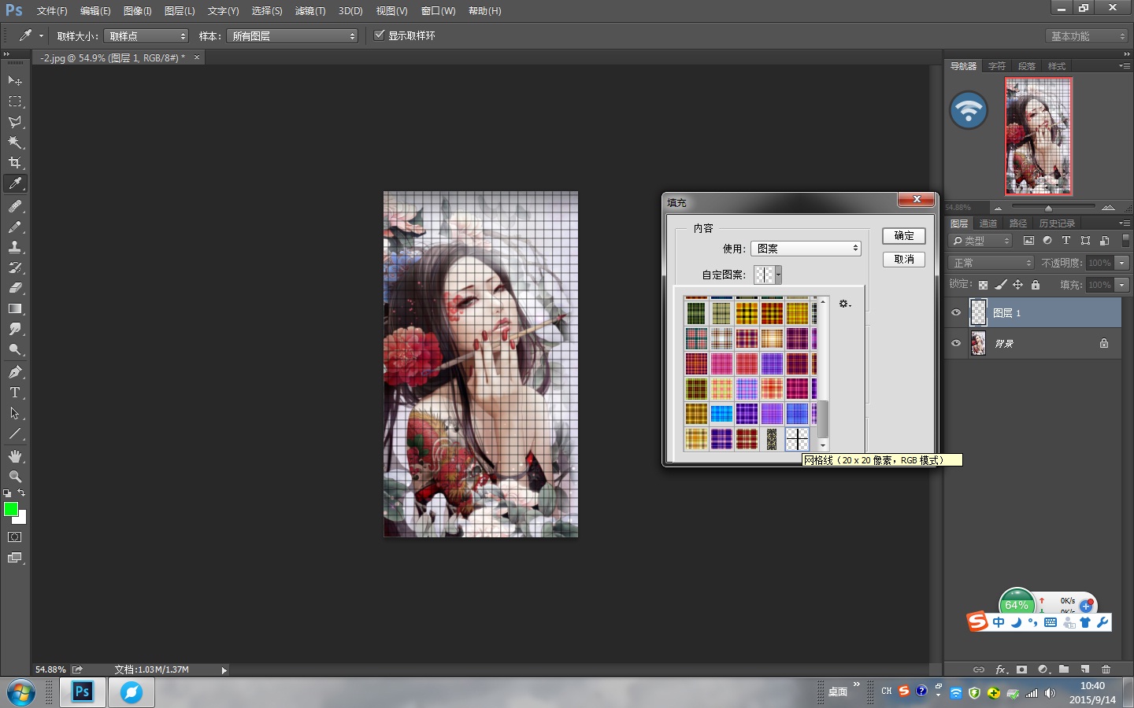
Task: Select the Horizontal Type tool
Action: (x=15, y=393)
